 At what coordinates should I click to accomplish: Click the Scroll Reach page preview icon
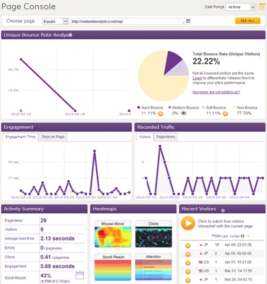[x=80, y=275]
